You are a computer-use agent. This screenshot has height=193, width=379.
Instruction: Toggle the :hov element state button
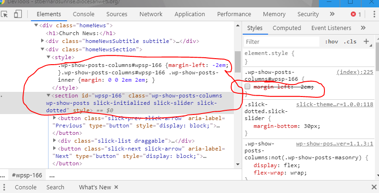click(x=331, y=42)
